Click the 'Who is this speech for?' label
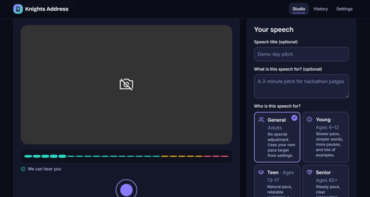Viewport: 370px width, 197px height. click(x=277, y=106)
